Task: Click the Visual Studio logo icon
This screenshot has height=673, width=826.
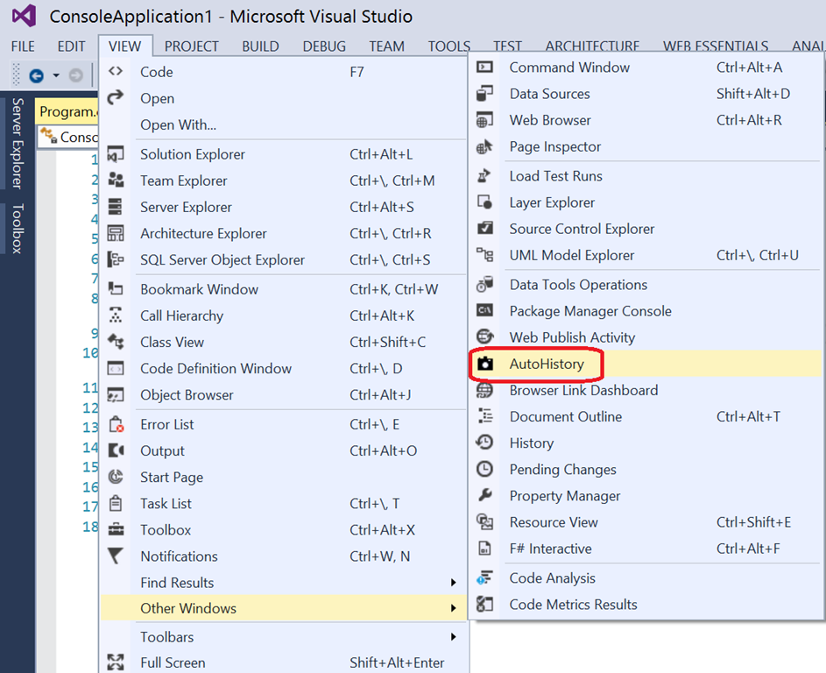Action: 24,16
